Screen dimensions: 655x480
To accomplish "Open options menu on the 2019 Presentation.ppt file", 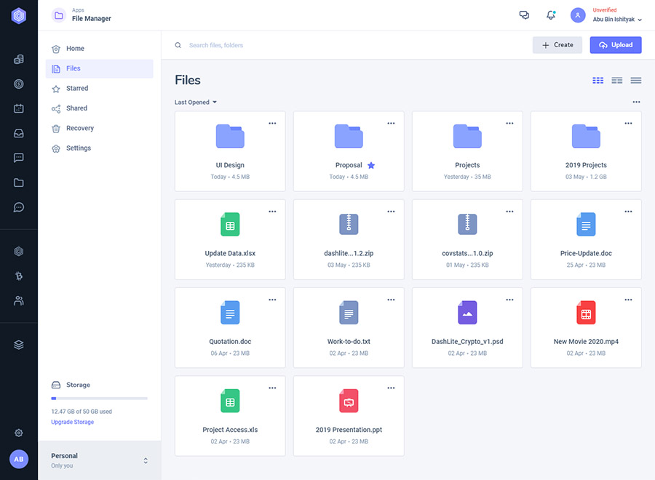I will pos(391,388).
